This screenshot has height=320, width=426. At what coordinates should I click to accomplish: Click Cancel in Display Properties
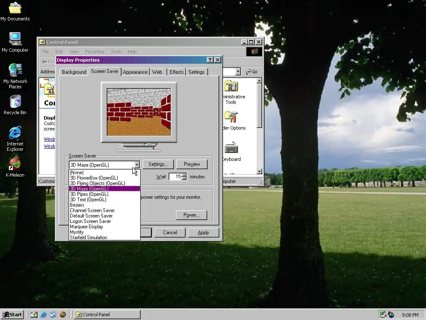pos(170,232)
